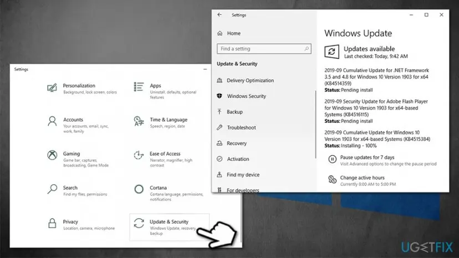Click Update & Security sidebar heading

pos(237,64)
